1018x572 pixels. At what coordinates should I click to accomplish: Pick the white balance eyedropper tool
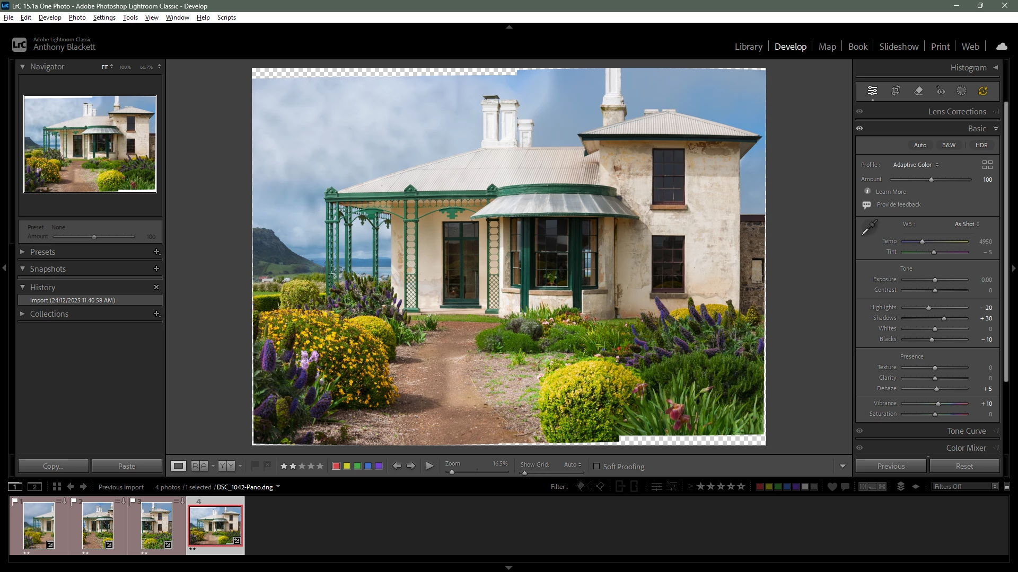click(x=869, y=228)
